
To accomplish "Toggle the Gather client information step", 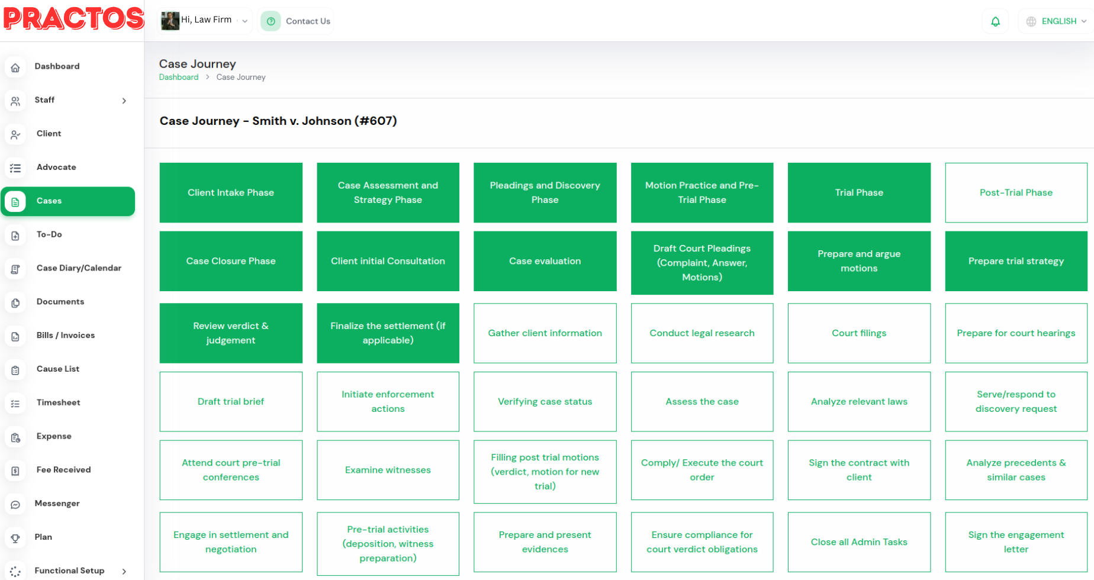I will click(545, 333).
